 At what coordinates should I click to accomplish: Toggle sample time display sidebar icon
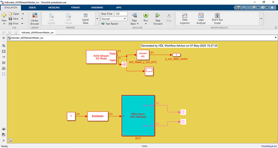pos(4,57)
